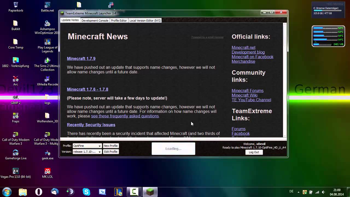This screenshot has width=350, height=197.
Task: Open Local Version Editor (NYI) tab
Action: coord(145,21)
